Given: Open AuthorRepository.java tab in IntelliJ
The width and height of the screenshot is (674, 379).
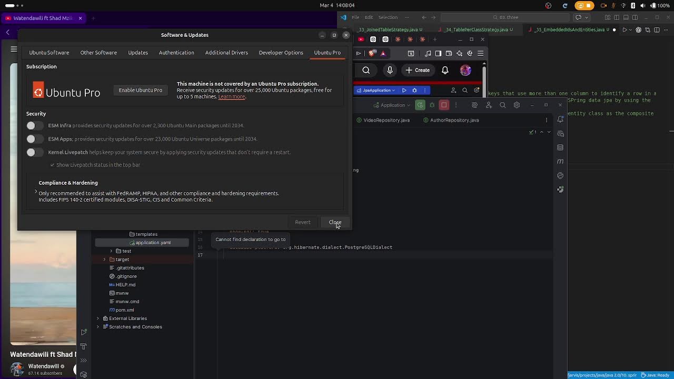Looking at the screenshot, I should (x=451, y=120).
